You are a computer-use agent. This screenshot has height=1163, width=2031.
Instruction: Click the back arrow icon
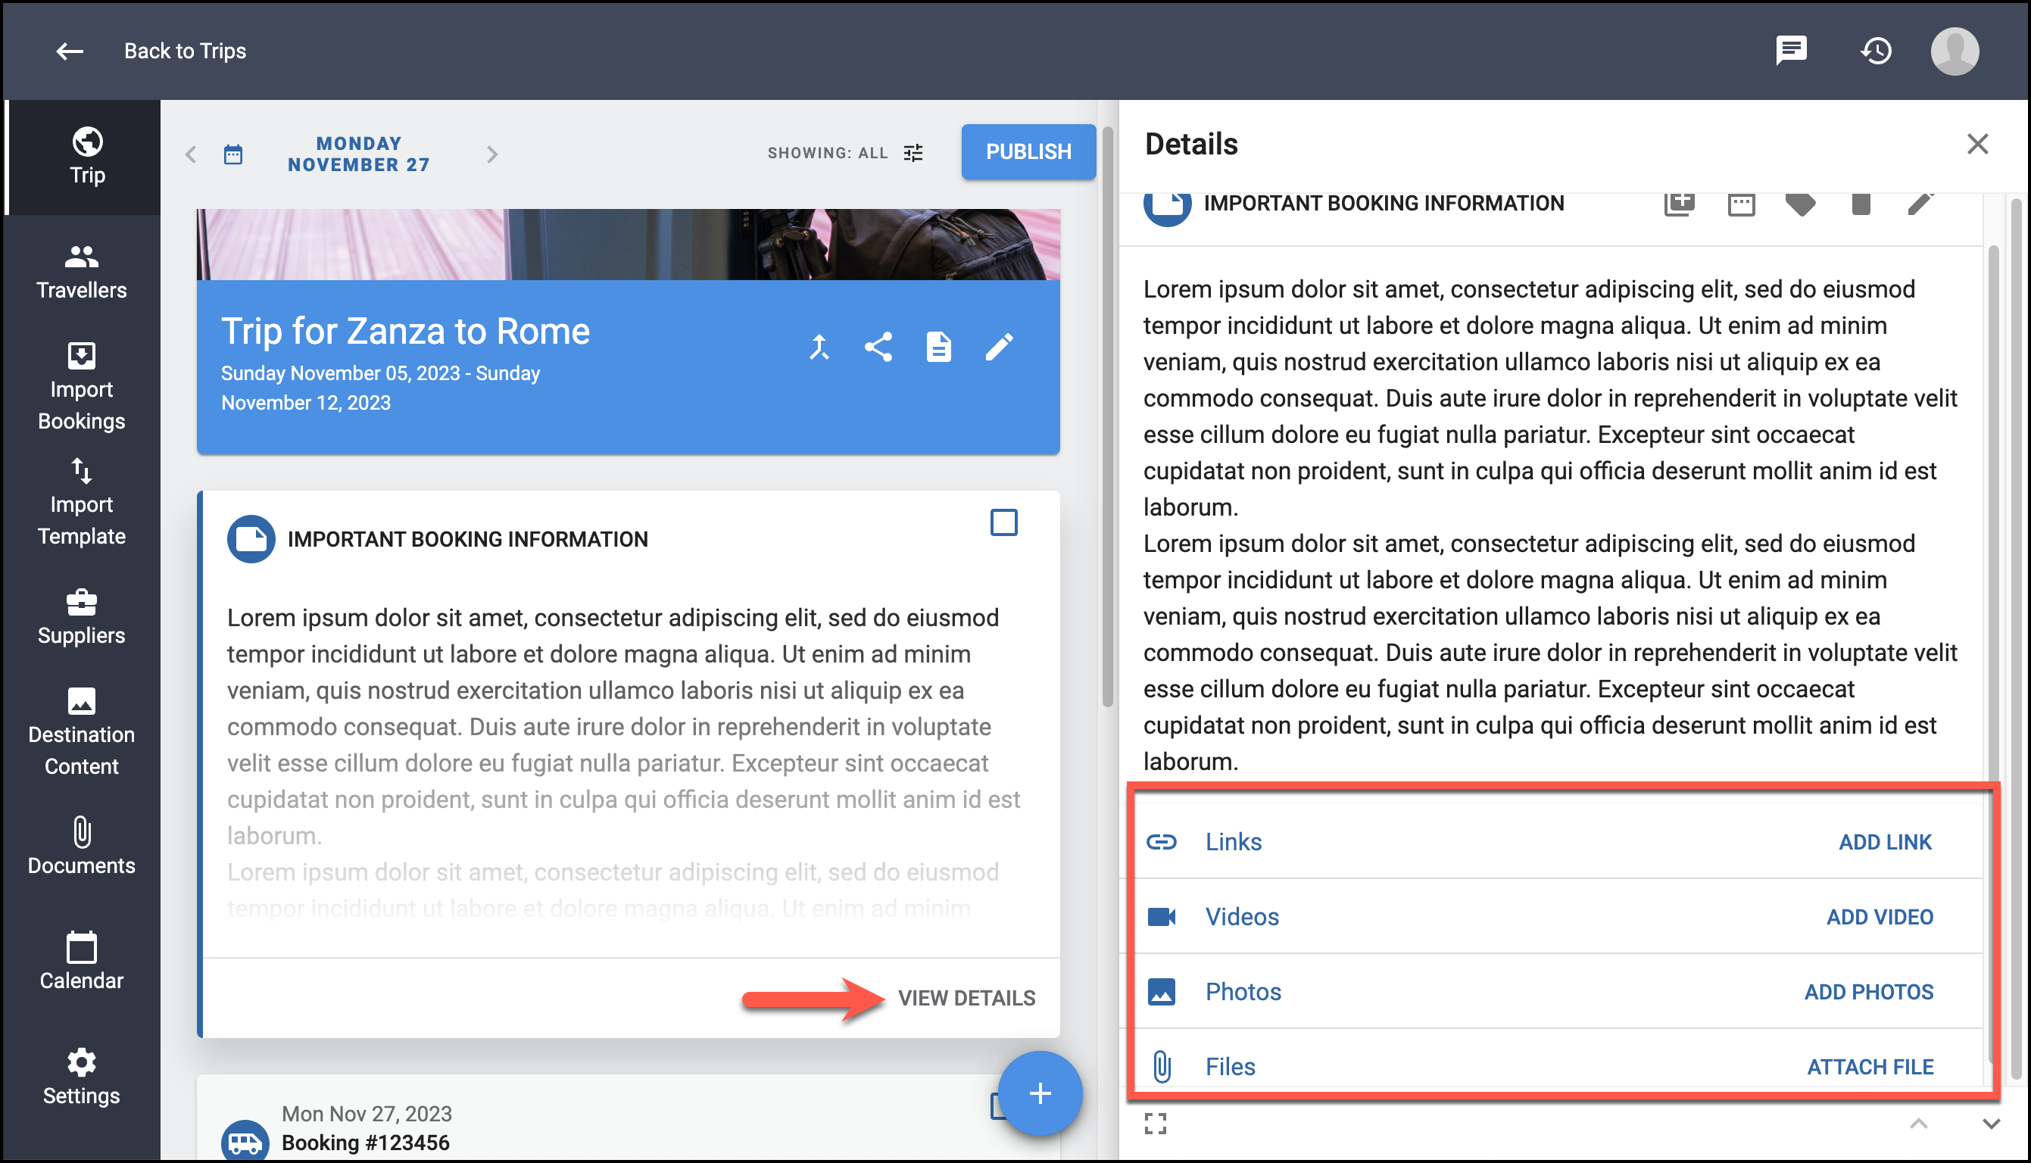[70, 51]
